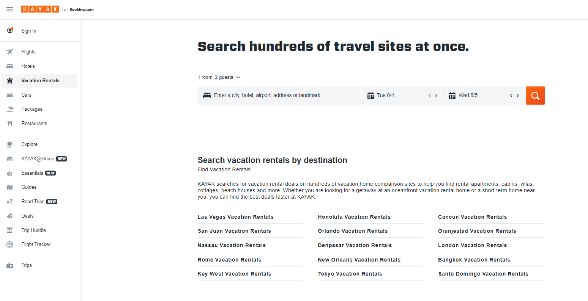Open Oranjestad Vacation Rentals link
This screenshot has height=301, width=588.
click(477, 231)
